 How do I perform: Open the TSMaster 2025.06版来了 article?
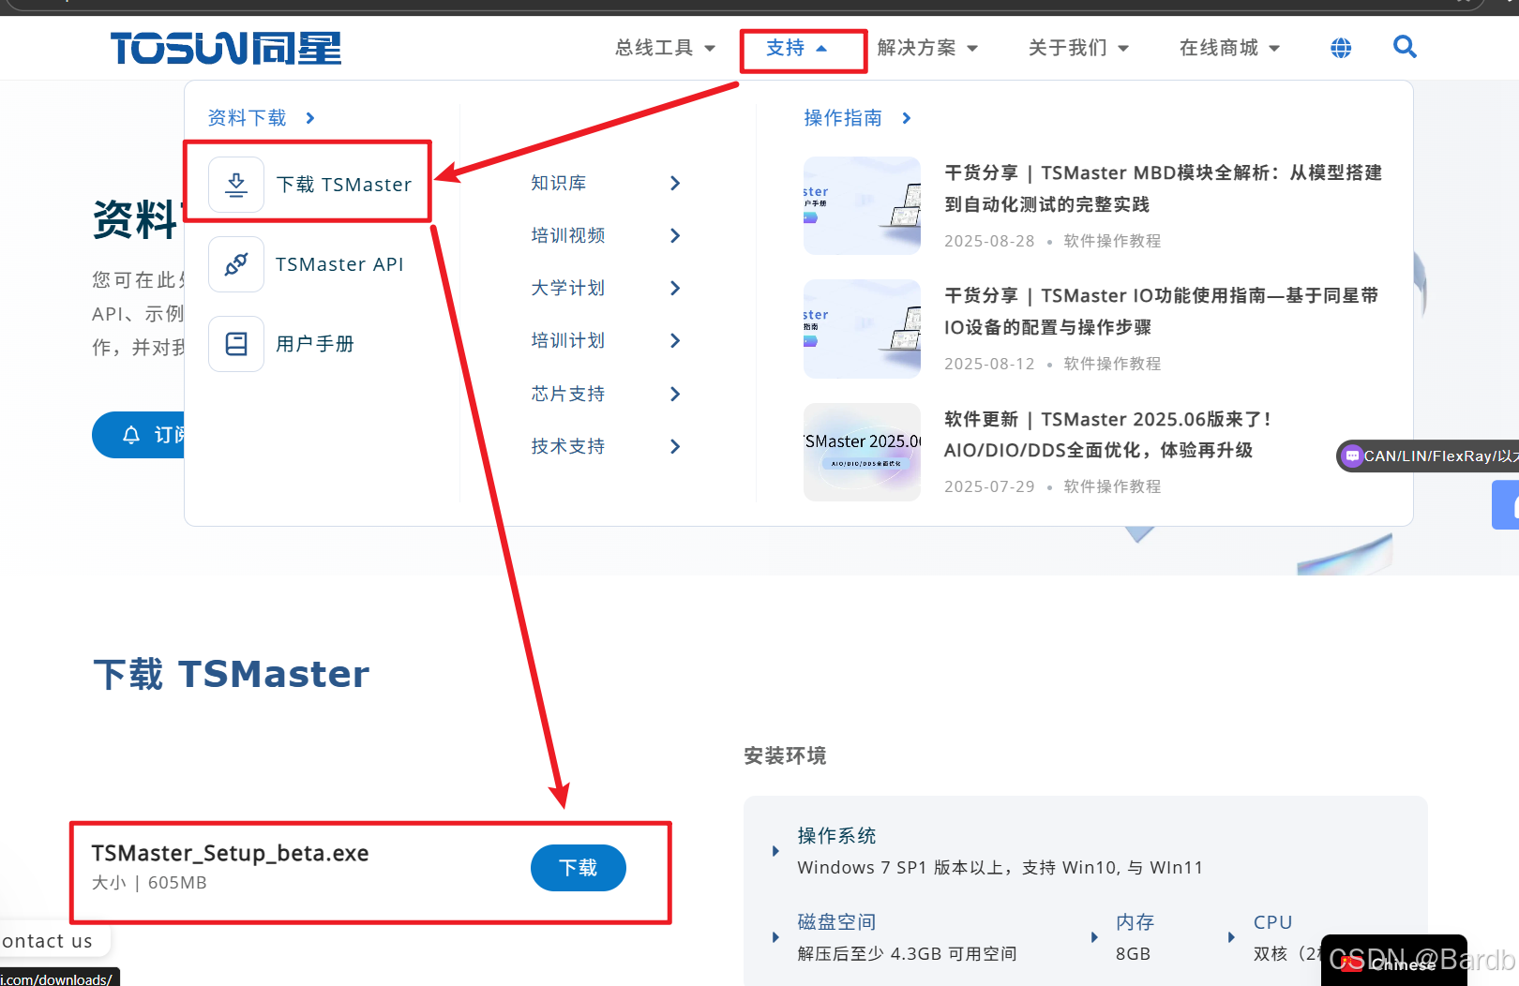[x=1107, y=435]
